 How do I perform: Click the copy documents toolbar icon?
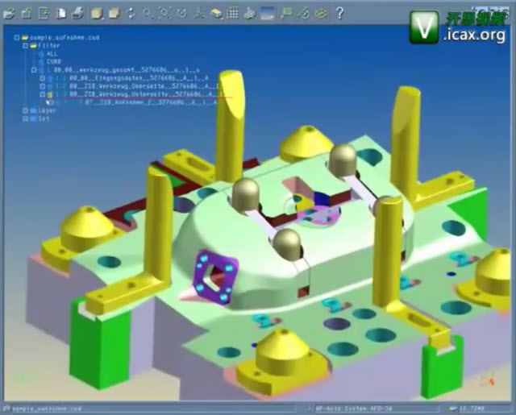(60, 14)
